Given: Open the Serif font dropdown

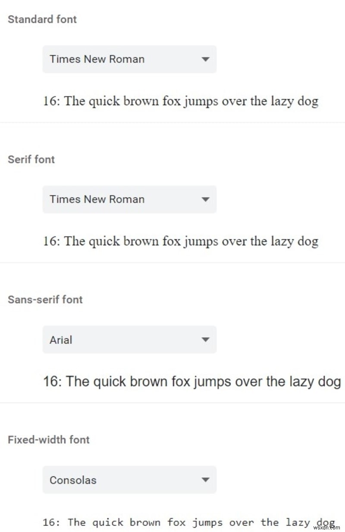Looking at the screenshot, I should (x=129, y=199).
